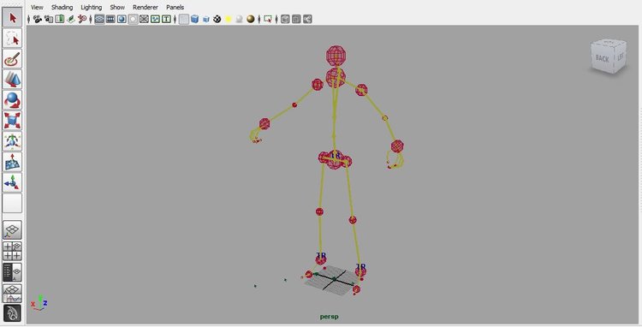The height and width of the screenshot is (327, 642).
Task: Toggle High Quality rendering gold sphere
Action: tap(250, 19)
